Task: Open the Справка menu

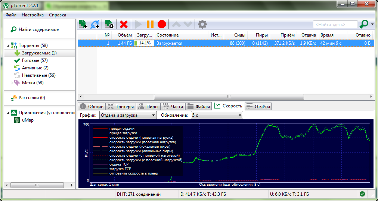Action: pos(58,15)
